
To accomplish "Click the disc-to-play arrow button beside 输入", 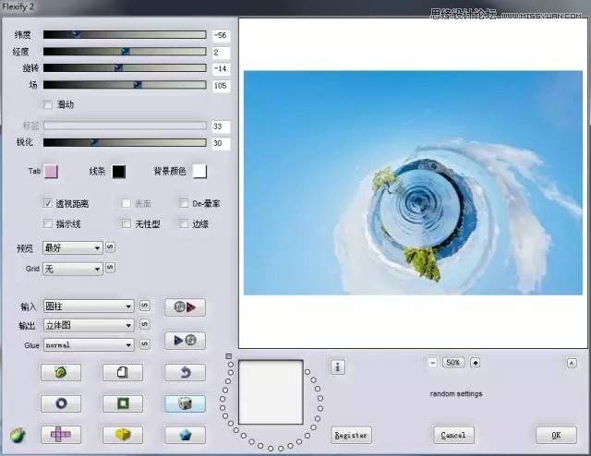I will point(185,307).
